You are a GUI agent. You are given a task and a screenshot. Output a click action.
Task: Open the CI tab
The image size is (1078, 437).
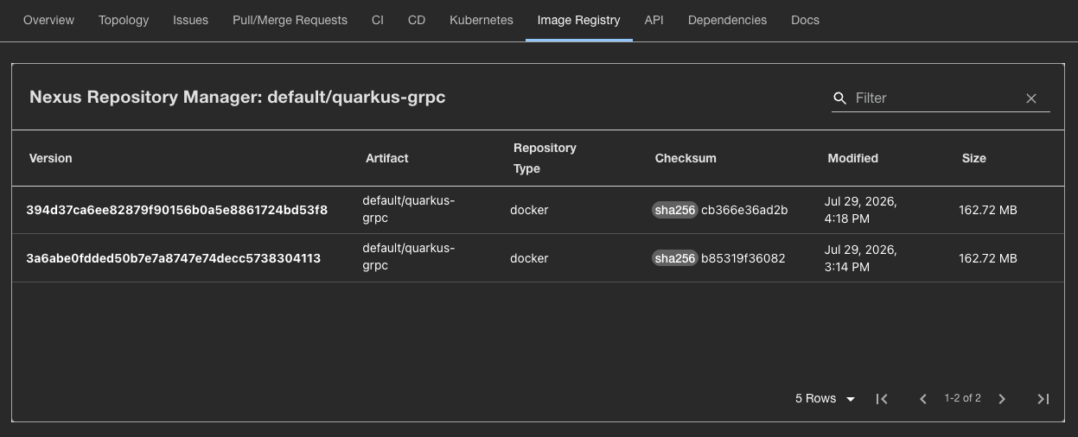378,20
